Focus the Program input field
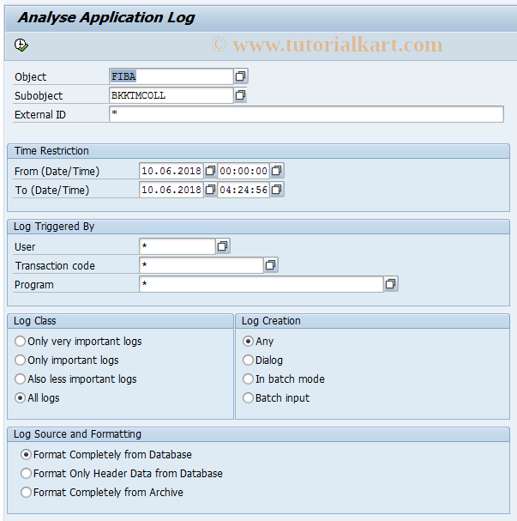The image size is (517, 521). point(262,284)
